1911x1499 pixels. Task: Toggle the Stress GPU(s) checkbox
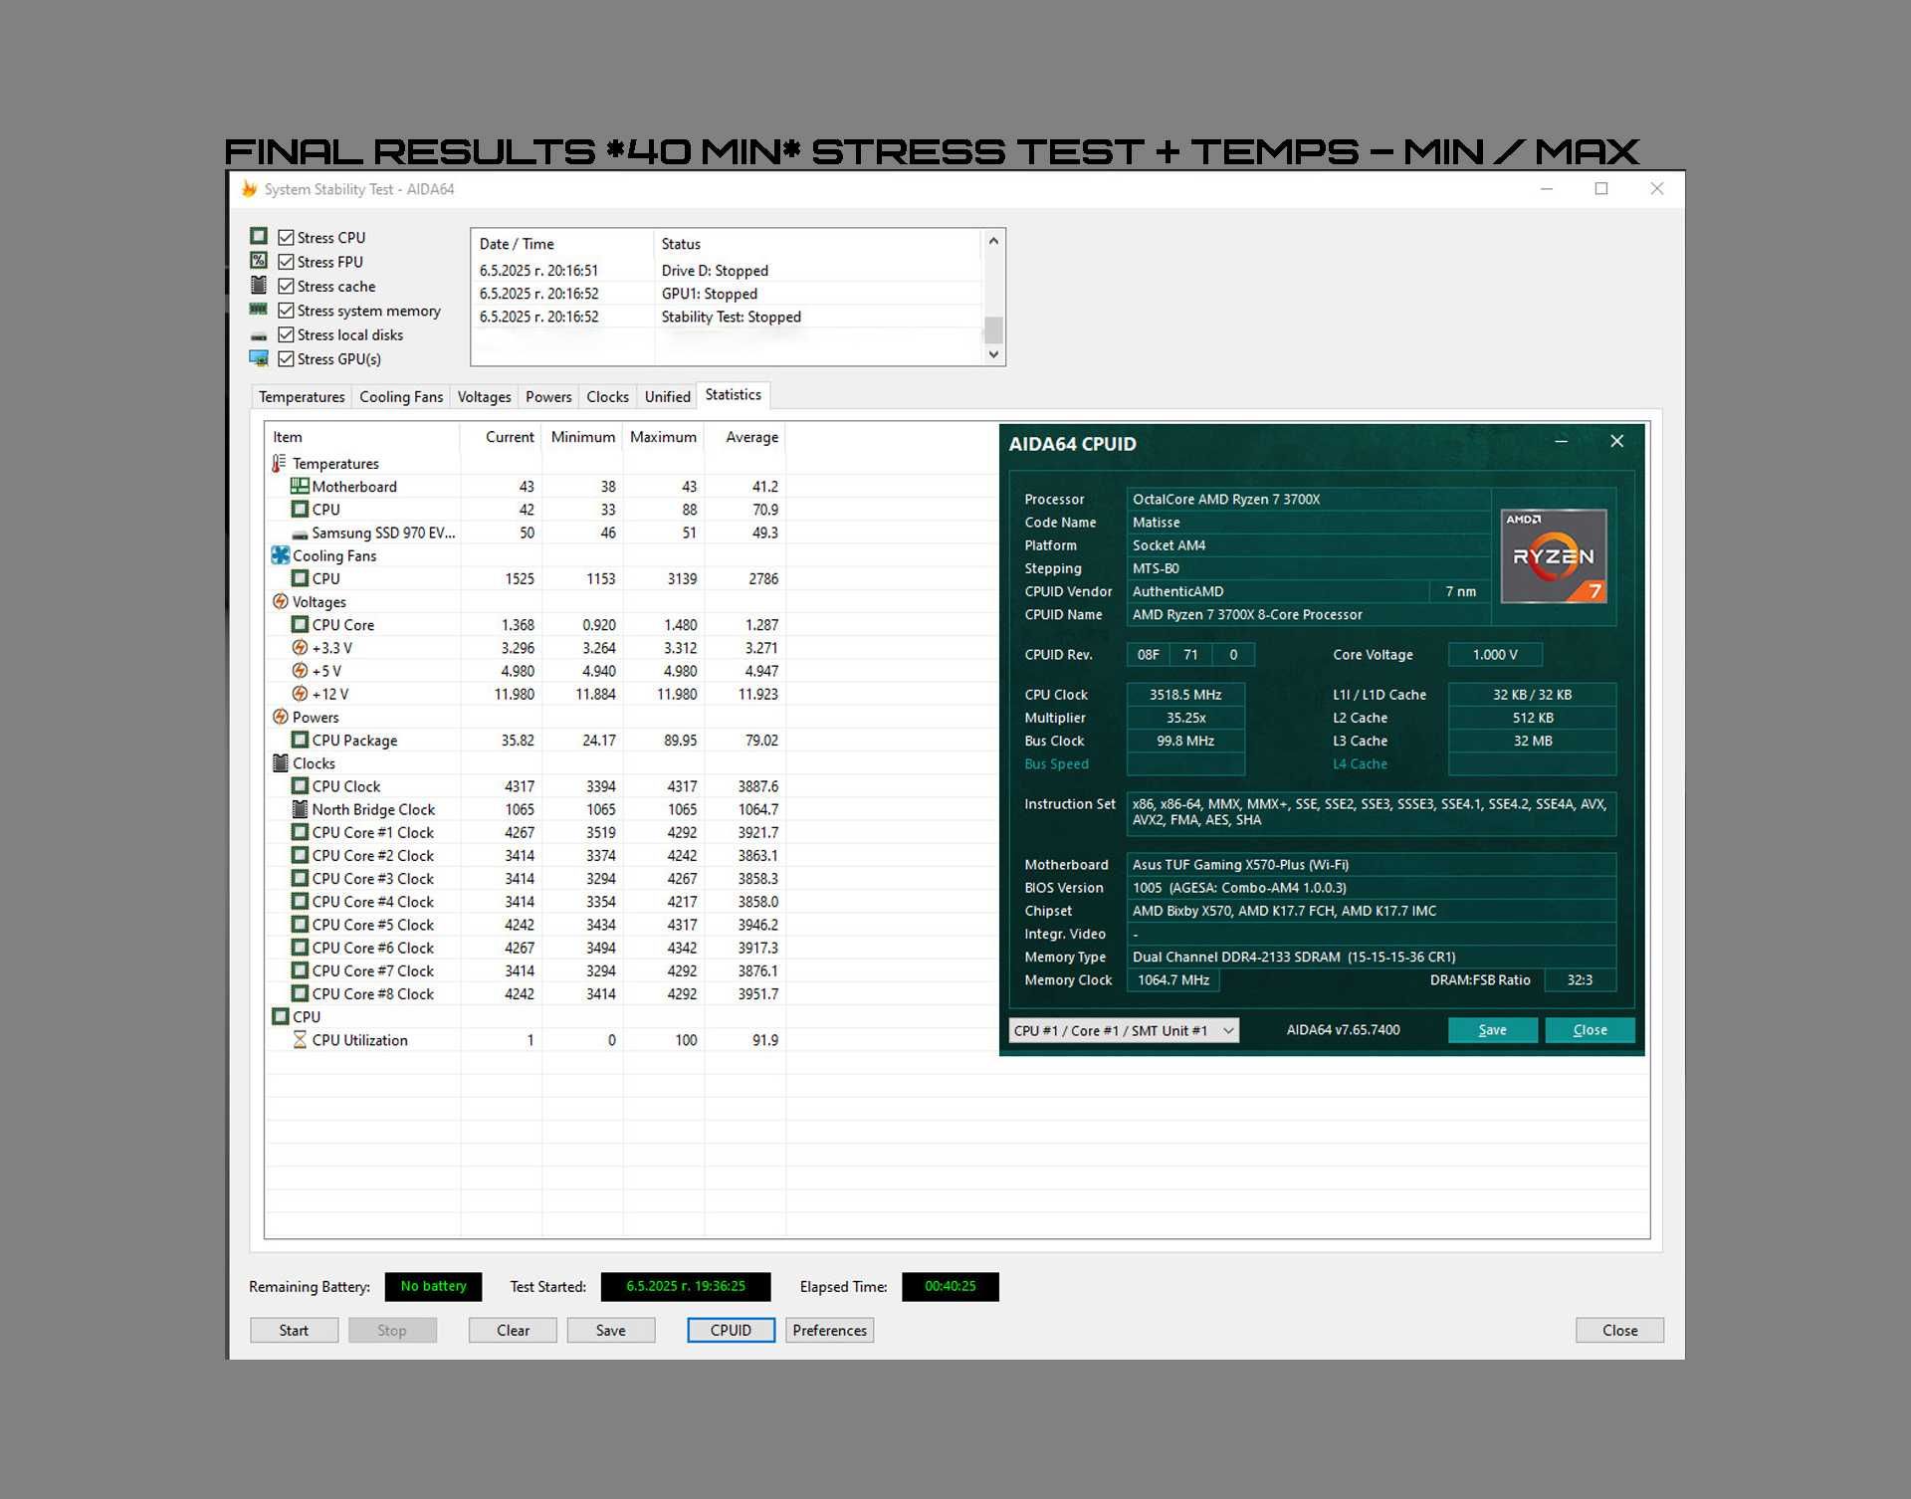pos(286,359)
